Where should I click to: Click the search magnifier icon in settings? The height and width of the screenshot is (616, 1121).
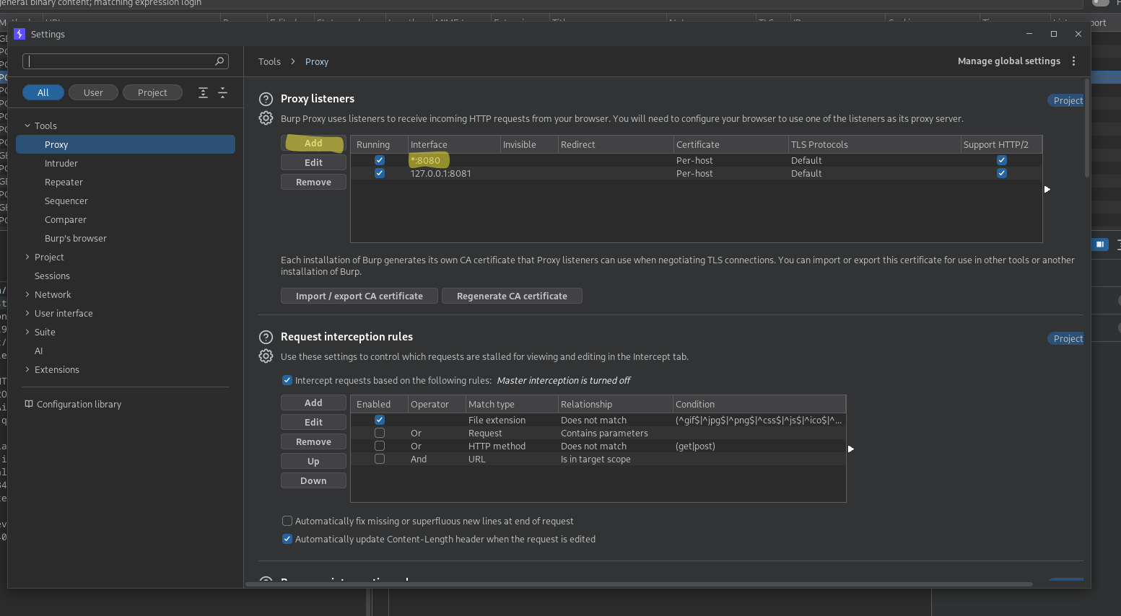point(219,61)
